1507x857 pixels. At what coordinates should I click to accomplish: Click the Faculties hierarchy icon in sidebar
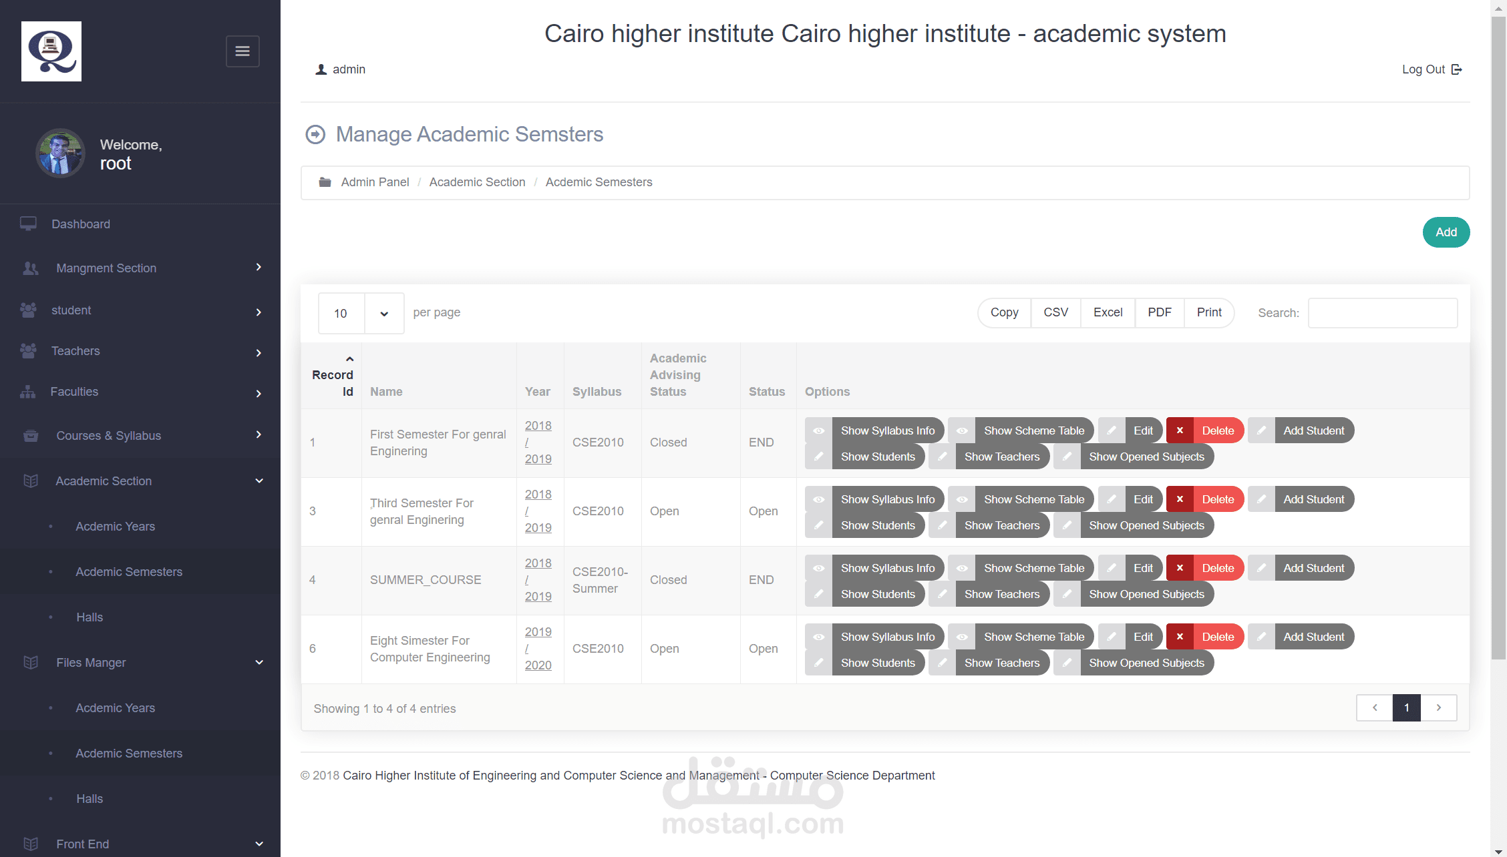(28, 392)
